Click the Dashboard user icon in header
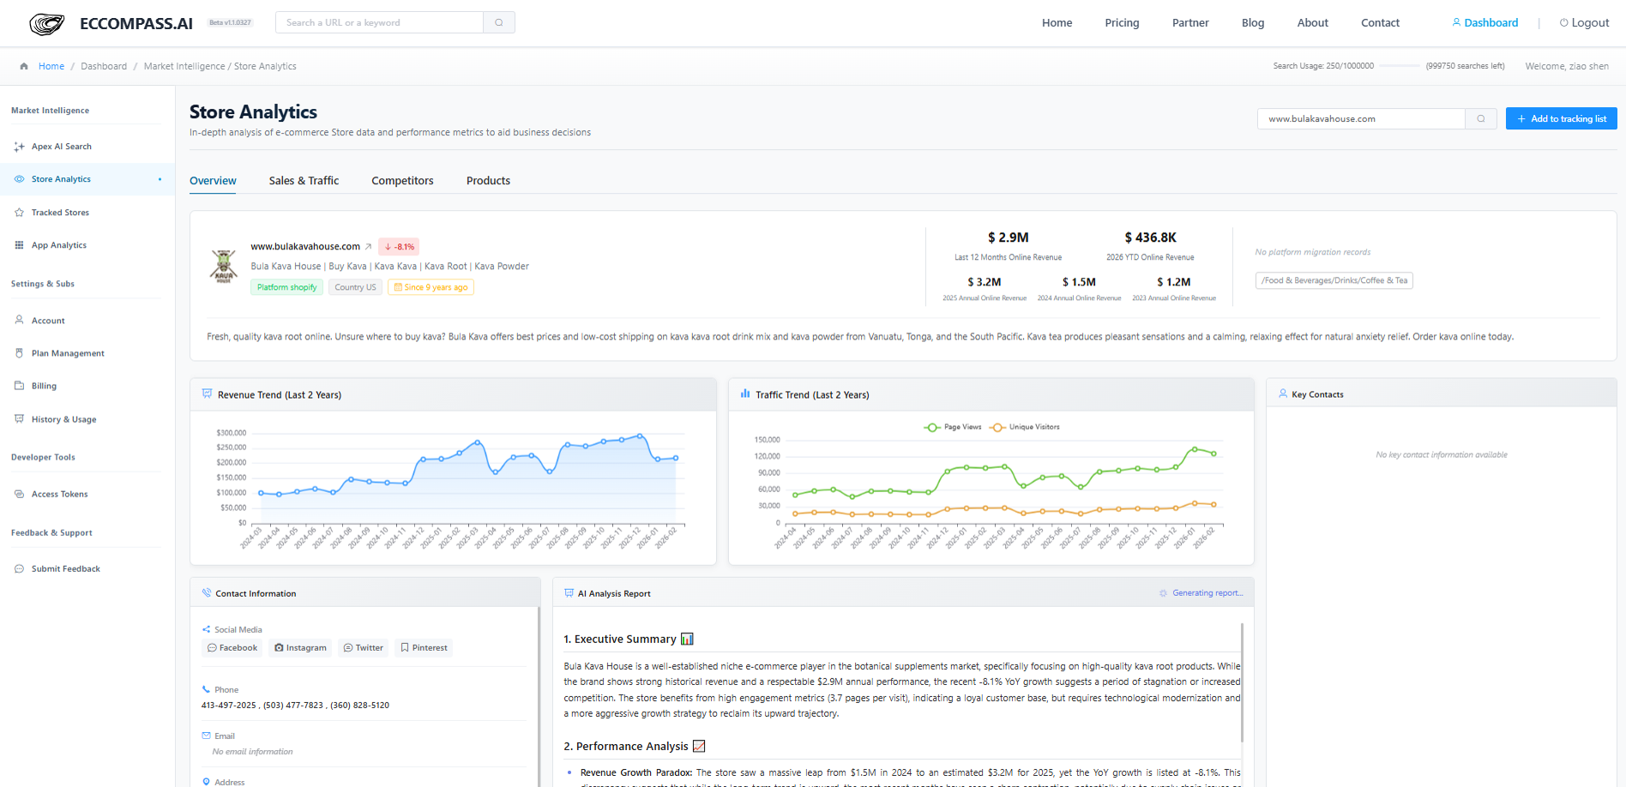The height and width of the screenshot is (787, 1626). pyautogui.click(x=1456, y=22)
